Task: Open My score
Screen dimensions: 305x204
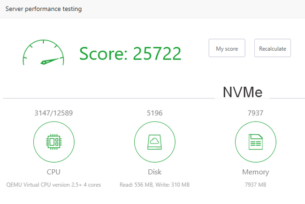Action: [227, 48]
